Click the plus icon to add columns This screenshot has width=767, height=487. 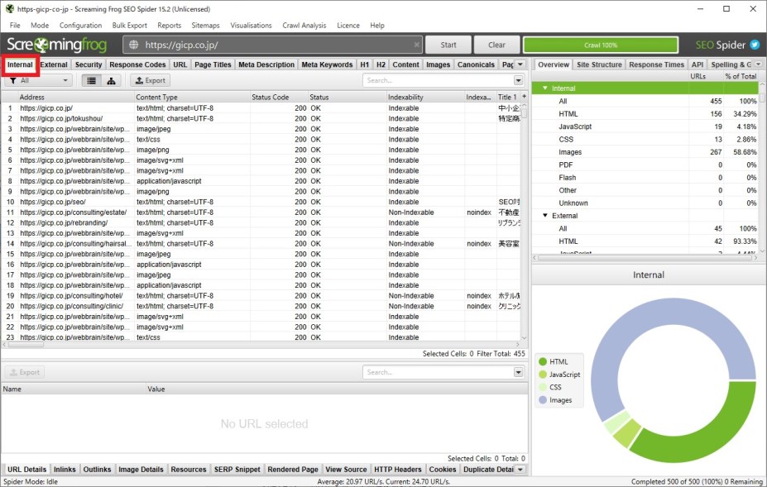tap(524, 97)
